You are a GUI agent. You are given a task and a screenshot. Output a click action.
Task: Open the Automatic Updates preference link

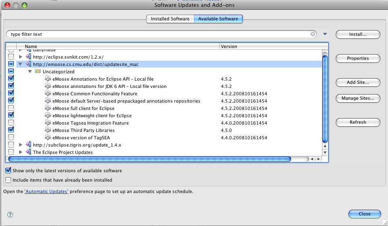pyautogui.click(x=46, y=191)
